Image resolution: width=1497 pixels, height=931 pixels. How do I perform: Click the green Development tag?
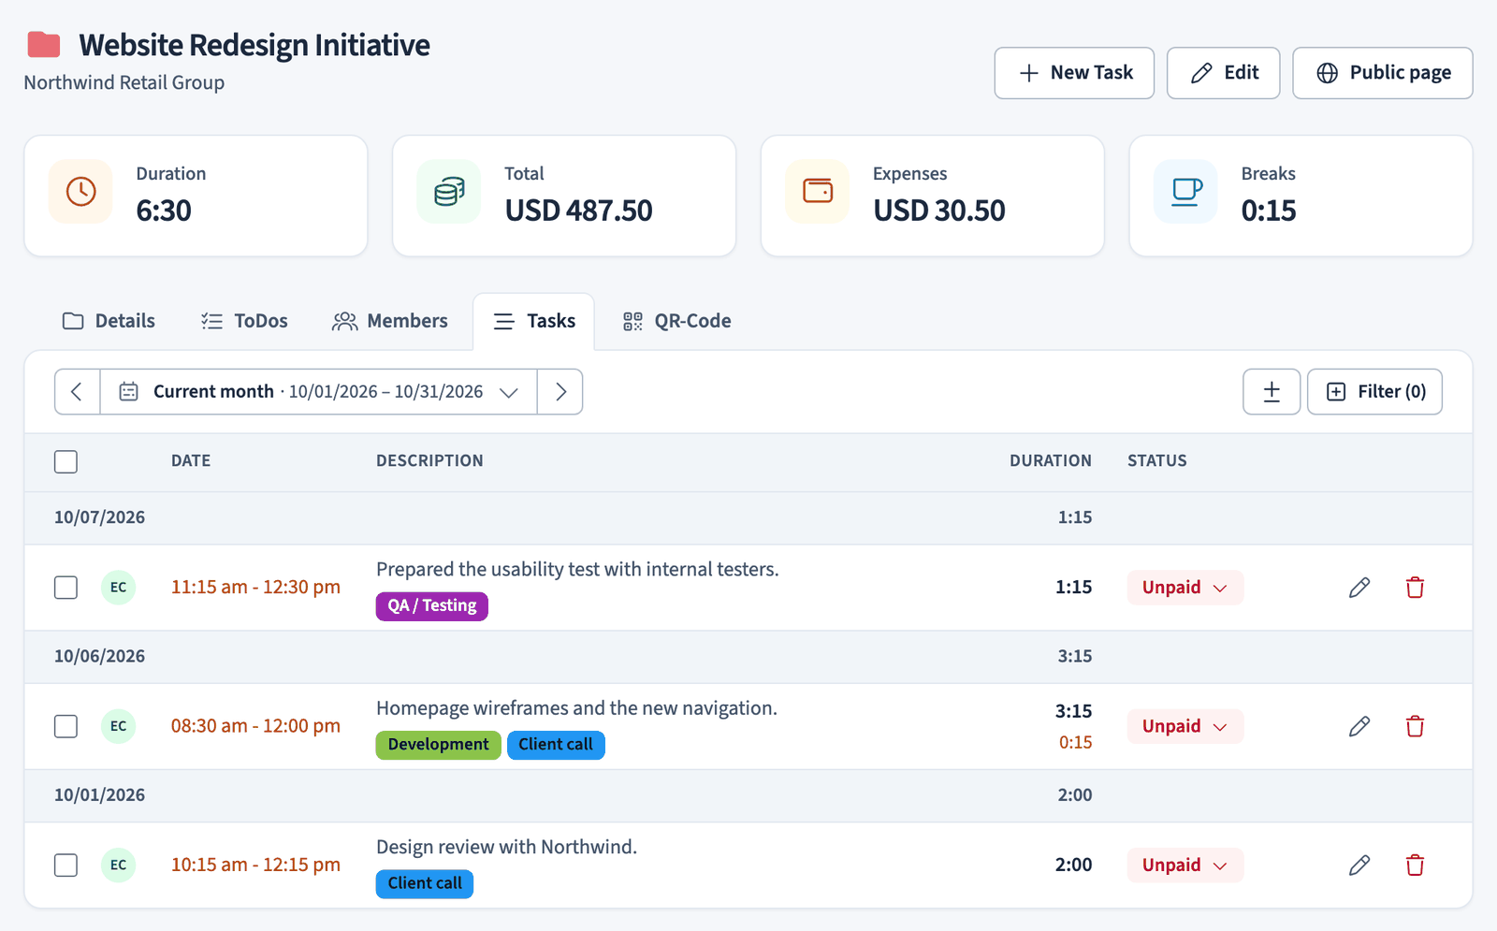tap(439, 745)
